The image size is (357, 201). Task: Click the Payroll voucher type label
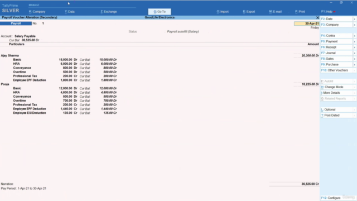point(16,23)
